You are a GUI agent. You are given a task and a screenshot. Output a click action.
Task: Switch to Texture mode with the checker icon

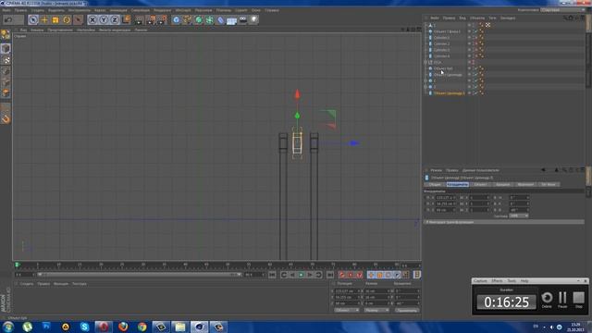pyautogui.click(x=6, y=60)
